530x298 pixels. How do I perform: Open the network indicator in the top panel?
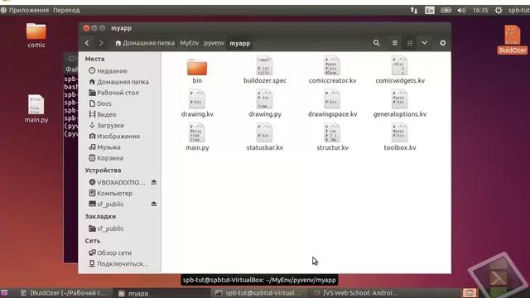point(414,10)
